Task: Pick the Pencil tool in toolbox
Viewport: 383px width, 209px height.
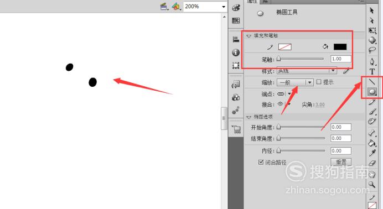Action: pyautogui.click(x=372, y=102)
